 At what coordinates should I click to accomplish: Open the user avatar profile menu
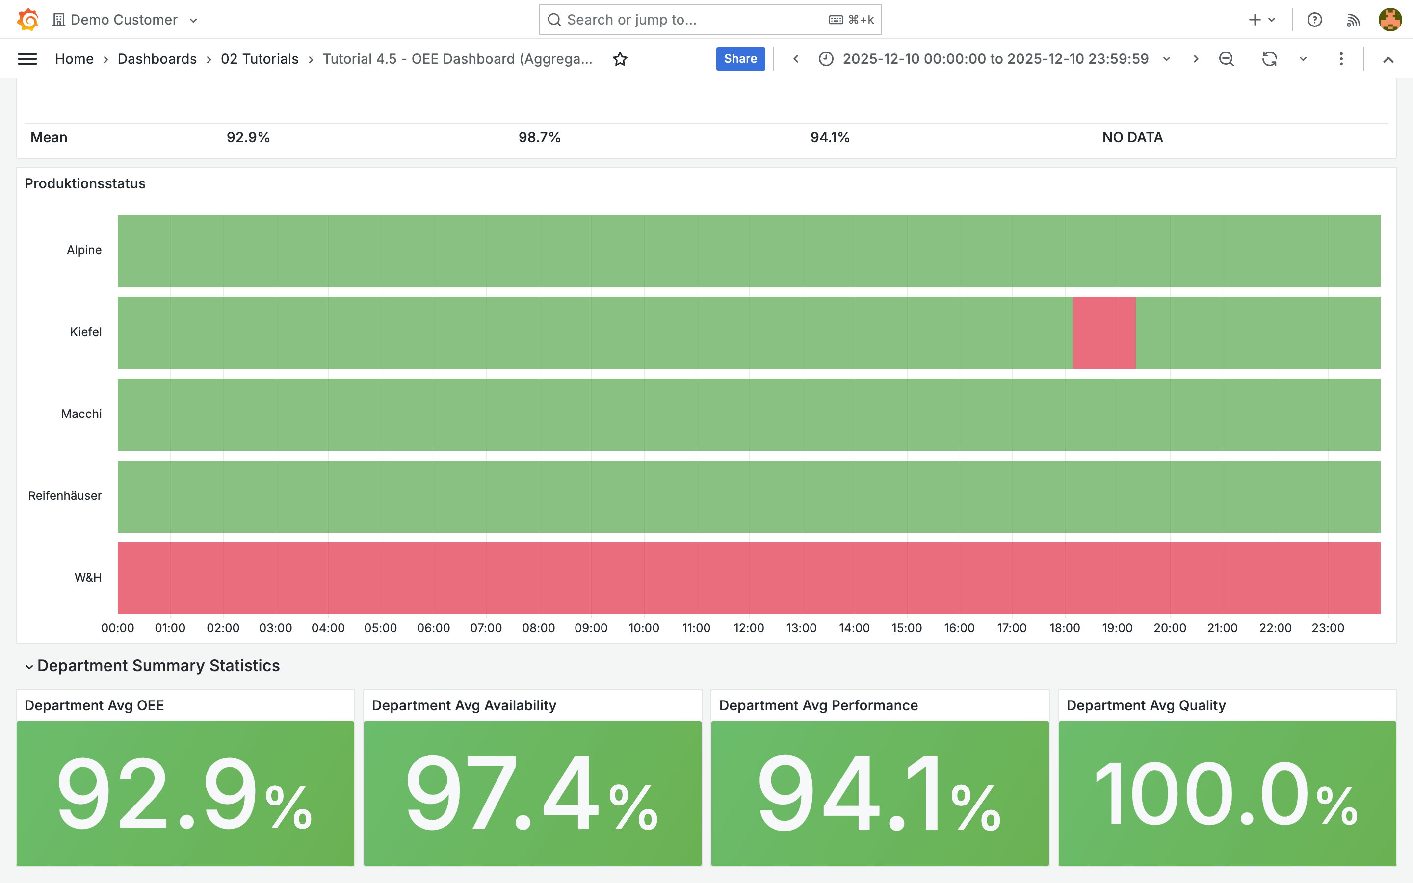[x=1389, y=20]
